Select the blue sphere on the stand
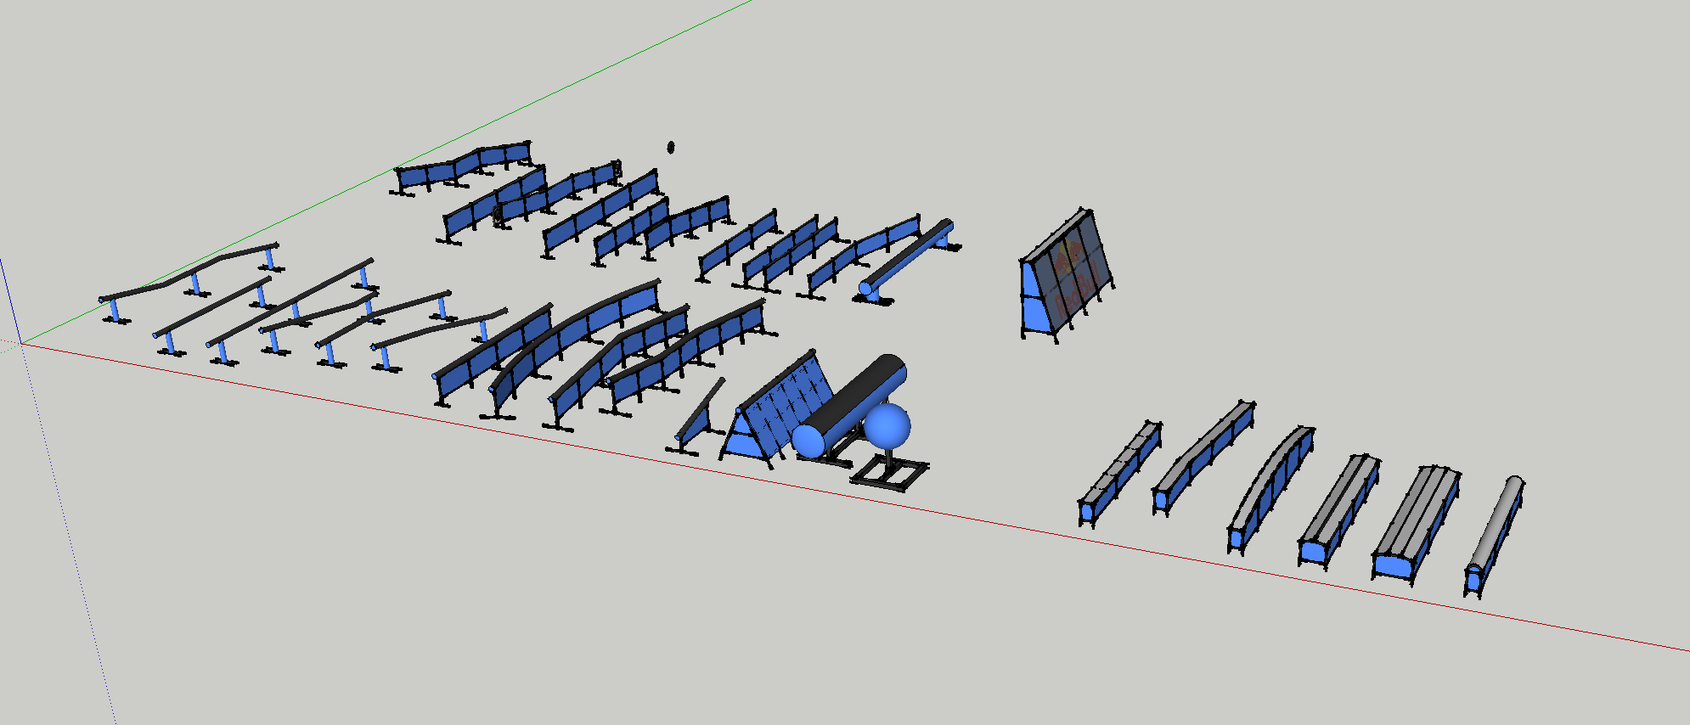1690x725 pixels. pos(887,425)
